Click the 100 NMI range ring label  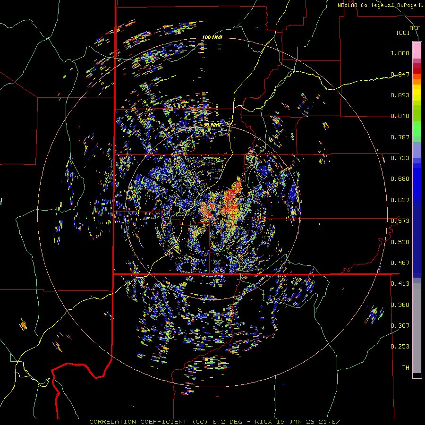coord(212,37)
